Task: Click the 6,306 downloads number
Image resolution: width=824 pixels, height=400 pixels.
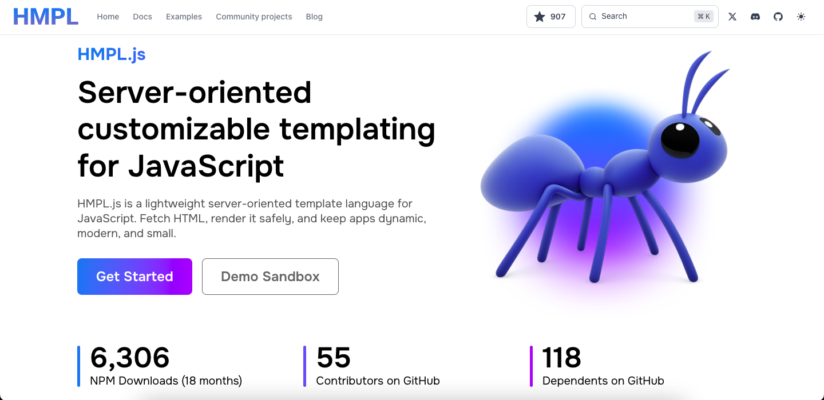Action: [130, 358]
